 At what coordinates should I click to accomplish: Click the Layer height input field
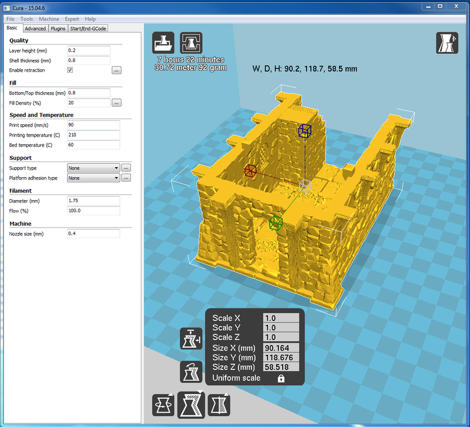(89, 50)
